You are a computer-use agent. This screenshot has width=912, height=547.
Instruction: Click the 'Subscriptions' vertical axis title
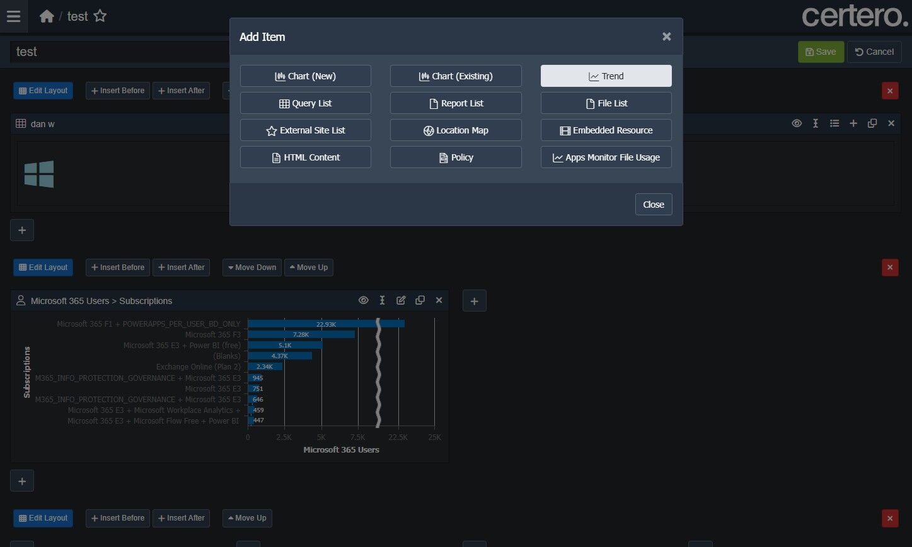coord(26,372)
